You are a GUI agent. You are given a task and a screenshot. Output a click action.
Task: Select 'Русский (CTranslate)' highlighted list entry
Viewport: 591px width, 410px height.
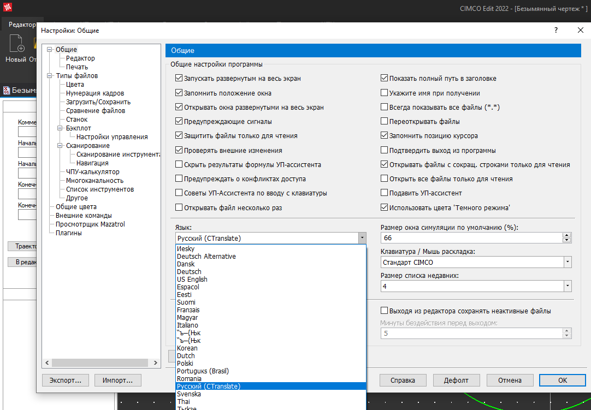271,387
